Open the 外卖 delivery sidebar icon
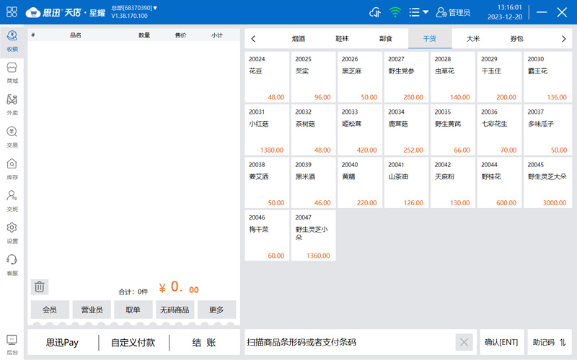The height and width of the screenshot is (360, 577). 12,105
